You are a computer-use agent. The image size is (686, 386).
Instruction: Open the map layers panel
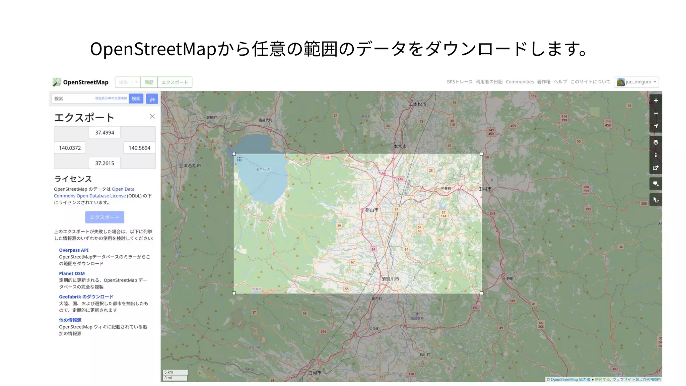pos(656,142)
